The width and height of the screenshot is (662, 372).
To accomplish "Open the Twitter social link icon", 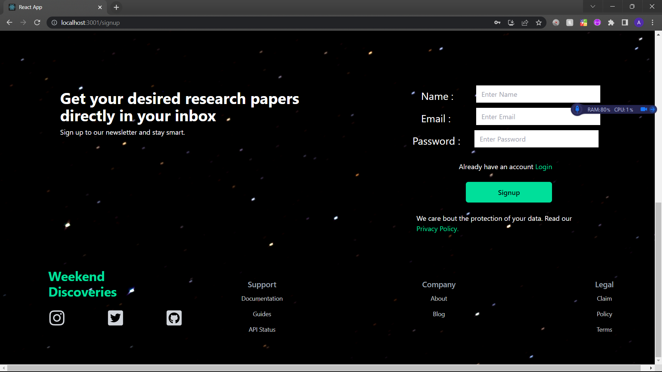I will click(x=115, y=318).
